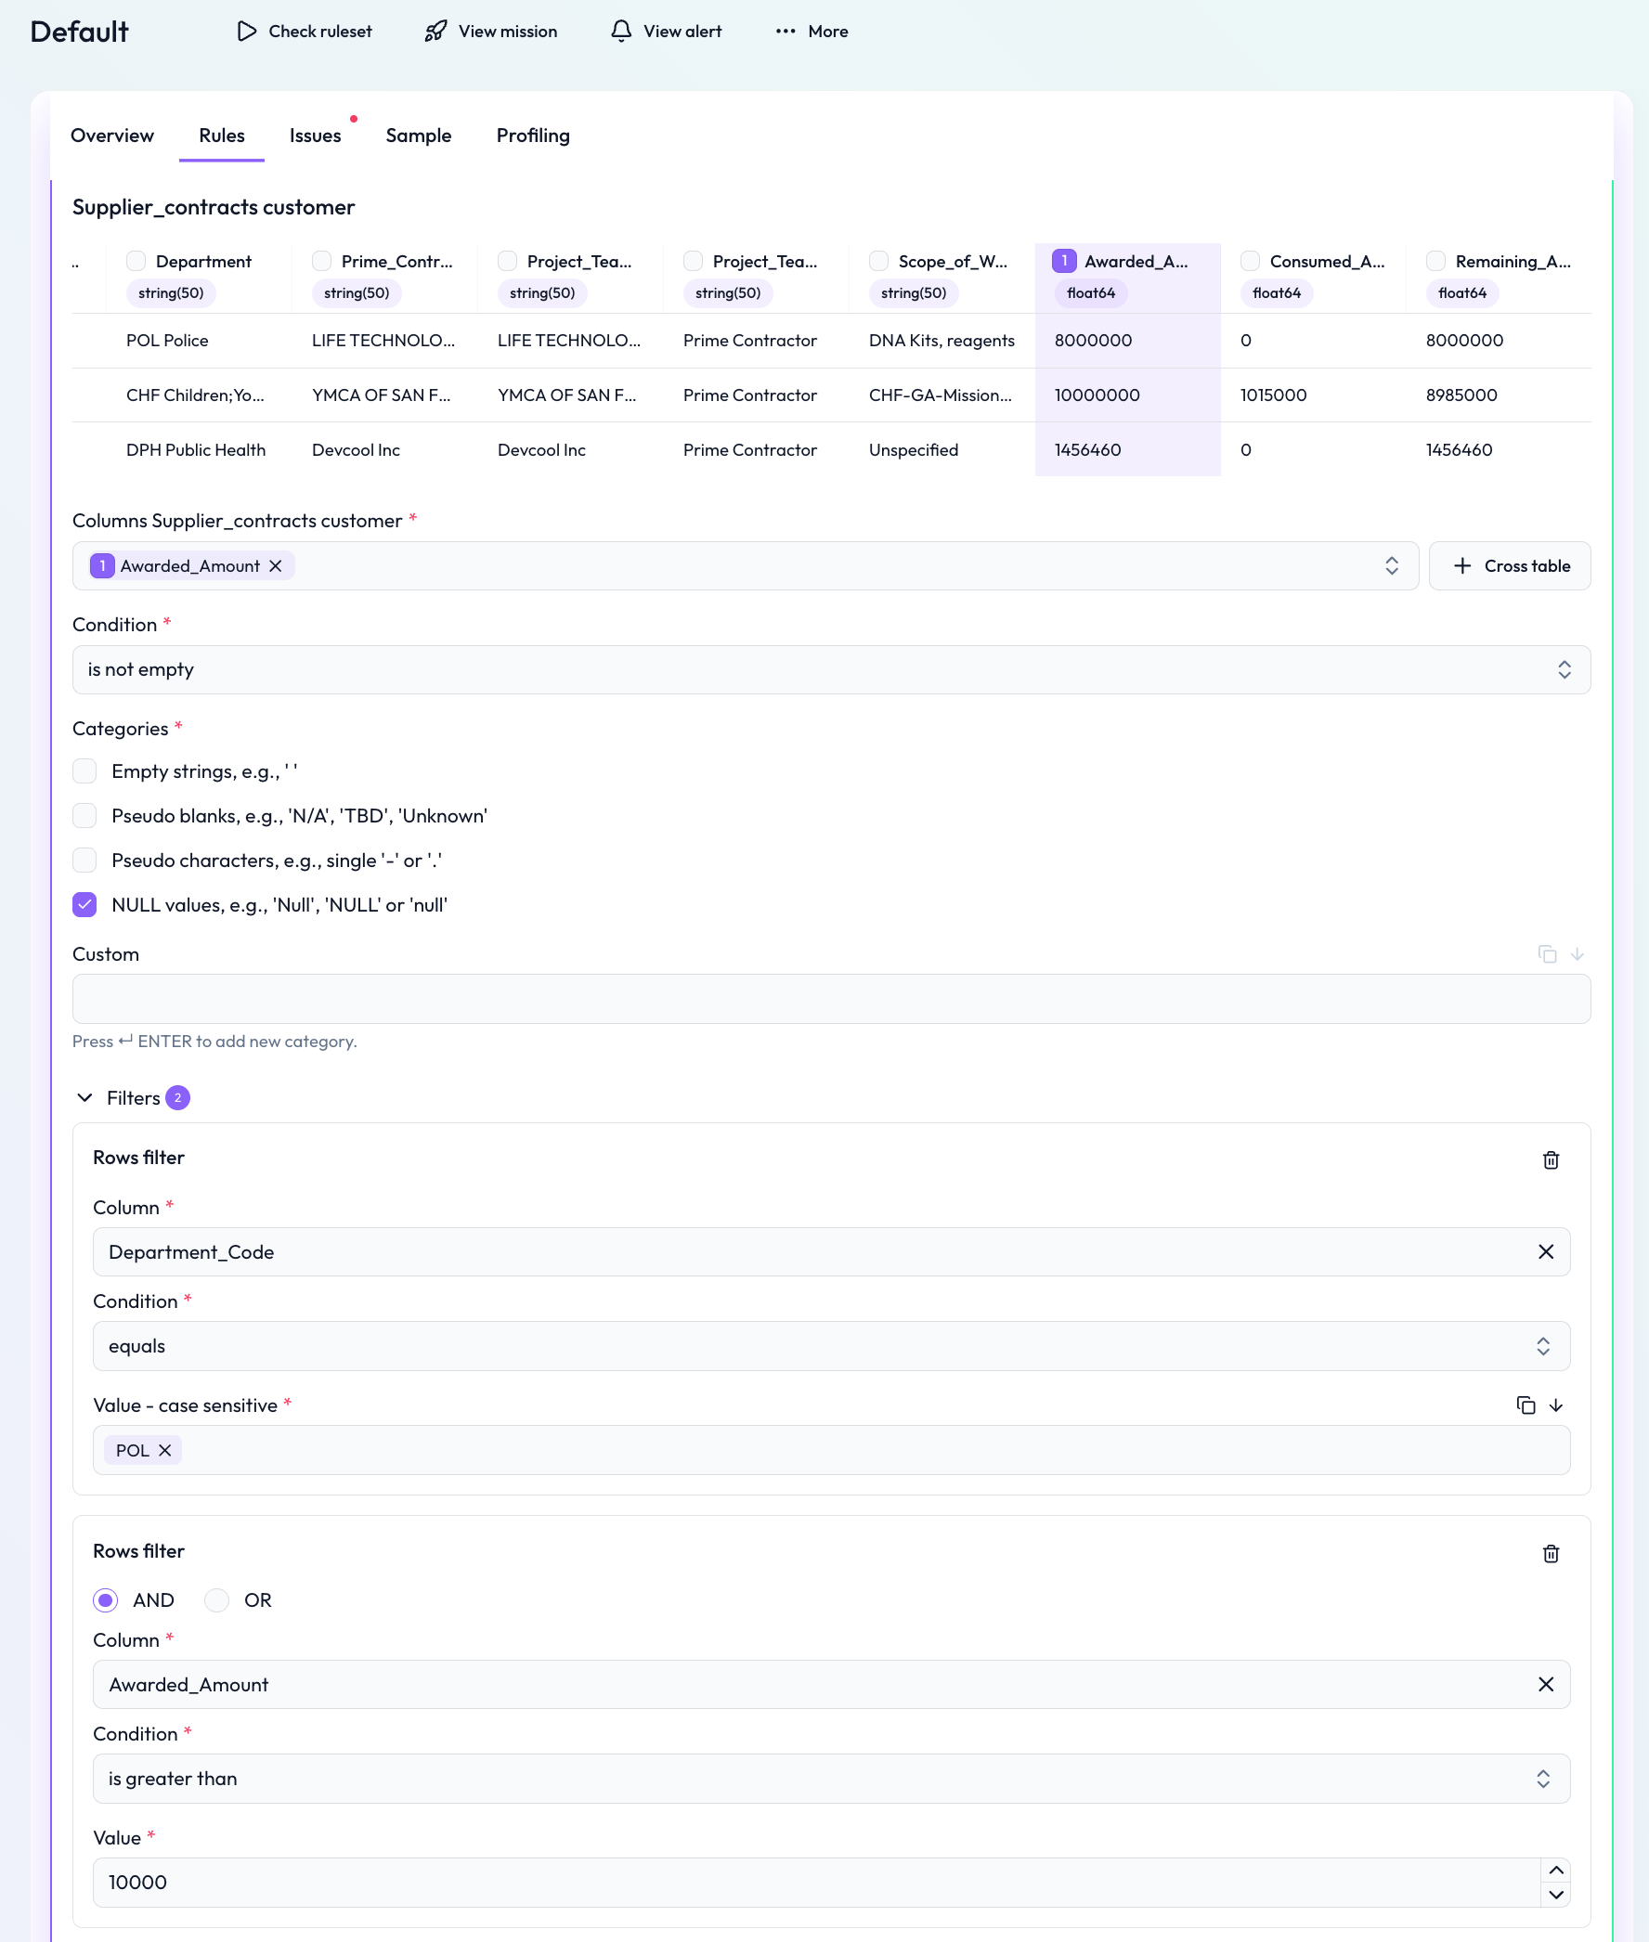The height and width of the screenshot is (1942, 1649).
Task: Delete the Awarded_Amount rows filter
Action: click(1551, 1553)
